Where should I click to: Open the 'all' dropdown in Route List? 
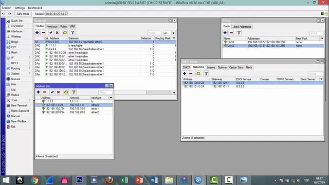(174, 33)
